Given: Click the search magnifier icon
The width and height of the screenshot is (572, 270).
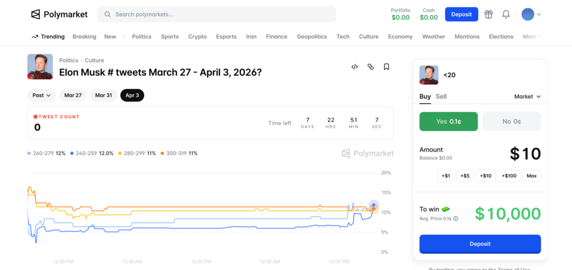Looking at the screenshot, I should coord(107,14).
